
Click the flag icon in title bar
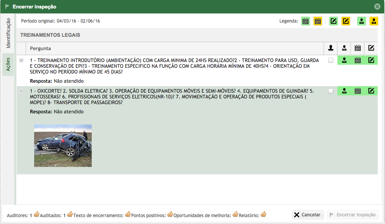(7, 7)
